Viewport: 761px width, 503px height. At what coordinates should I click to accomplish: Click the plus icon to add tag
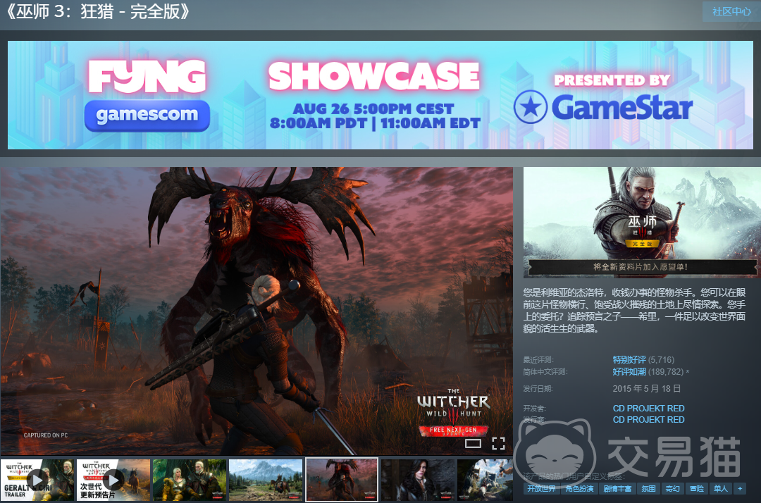[740, 488]
